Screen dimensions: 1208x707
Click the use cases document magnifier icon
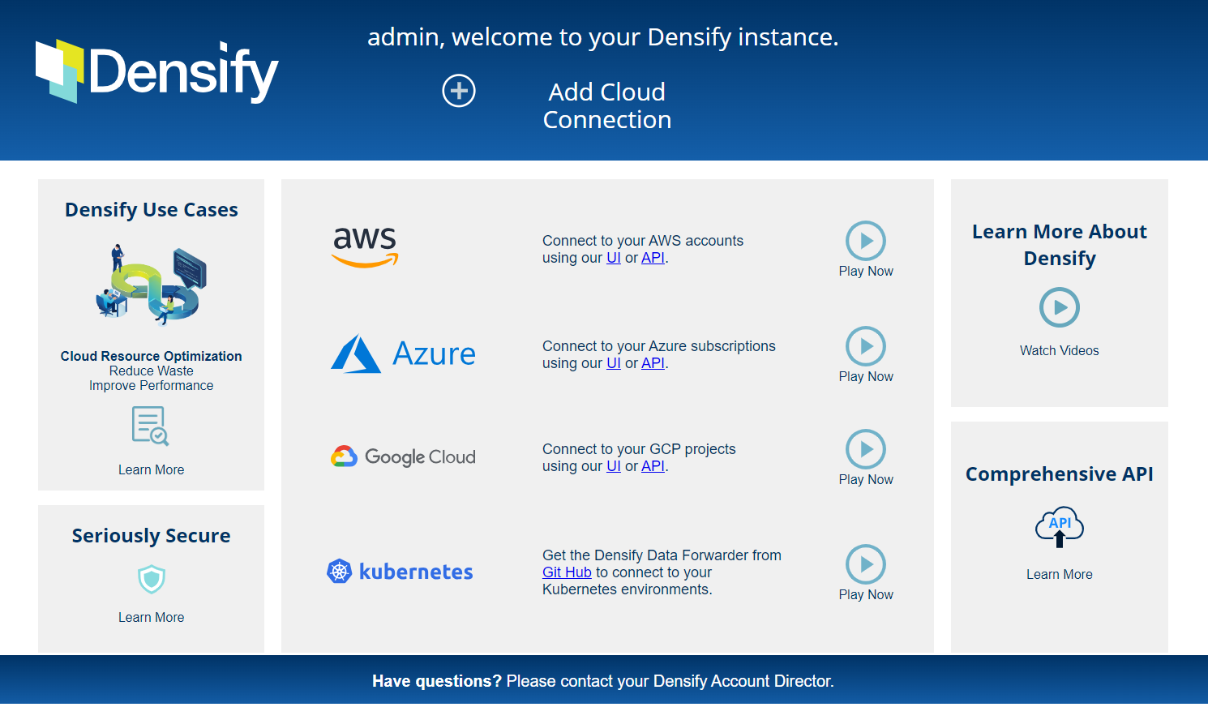(x=151, y=426)
